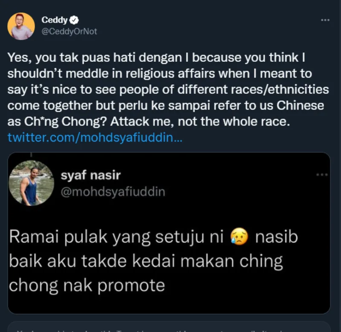341x332 pixels.
Task: Click the 'Ramai pulak yang setuju ni' text
Action: [116, 237]
